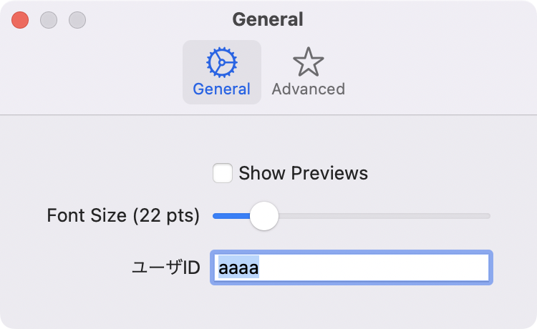Click the Font Size slider knob
The height and width of the screenshot is (329, 537).
264,216
